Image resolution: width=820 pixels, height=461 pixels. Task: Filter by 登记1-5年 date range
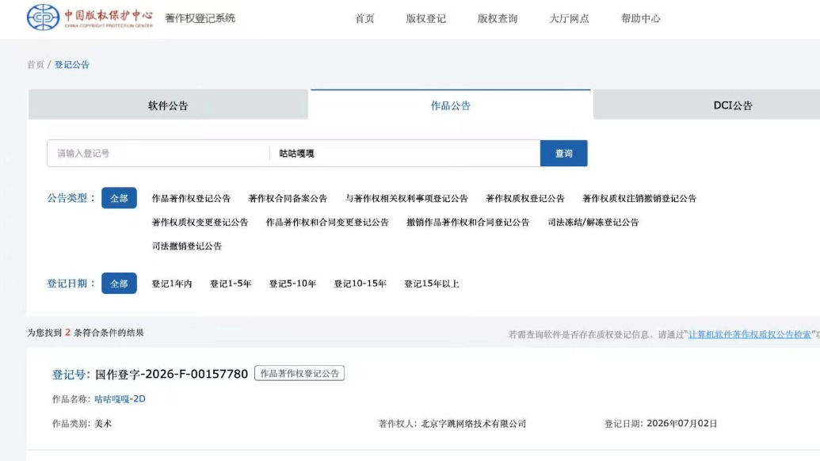(x=231, y=284)
